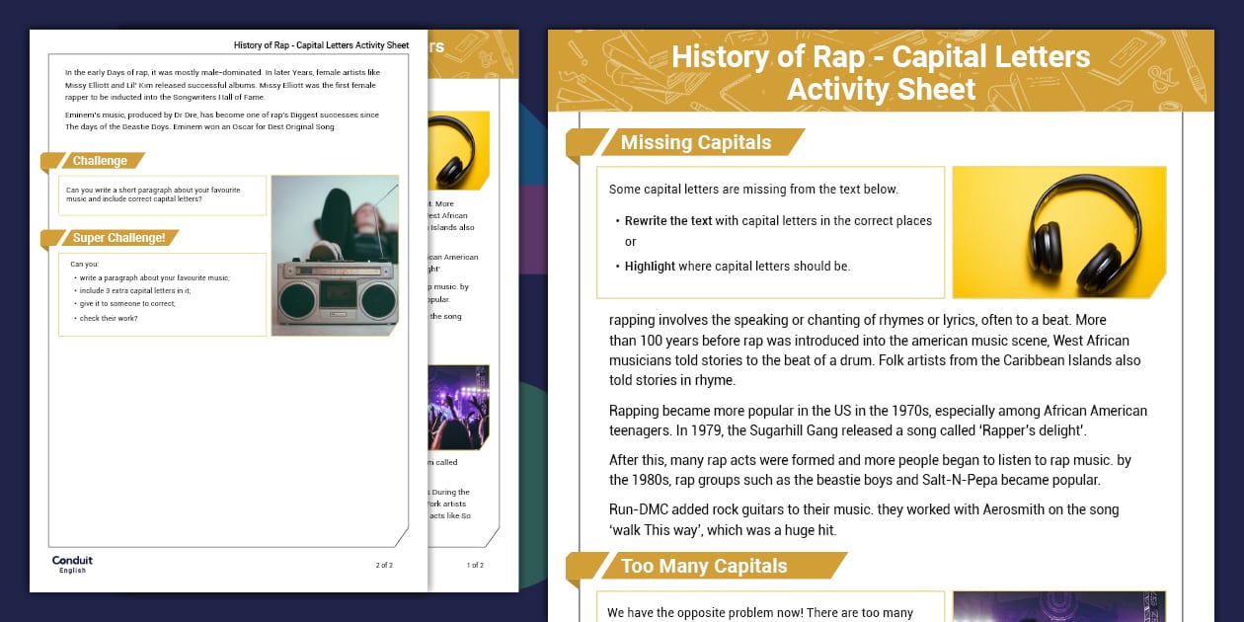Open the Challenge banner tab
Image resolution: width=1244 pixels, height=622 pixels.
(100, 160)
